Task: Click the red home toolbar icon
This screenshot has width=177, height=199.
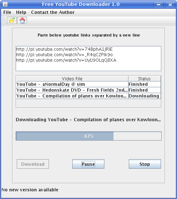Action: click(22, 20)
